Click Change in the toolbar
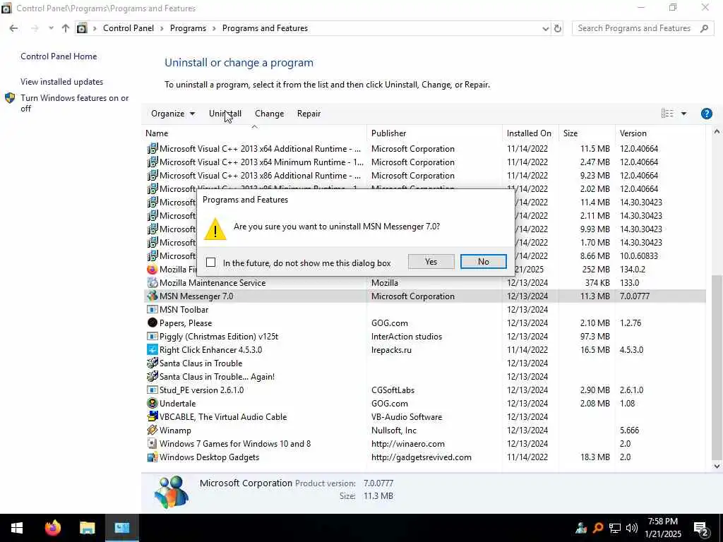The image size is (723, 542). (269, 114)
